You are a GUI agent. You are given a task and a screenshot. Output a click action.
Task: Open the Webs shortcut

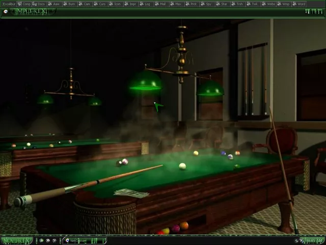click(x=270, y=4)
